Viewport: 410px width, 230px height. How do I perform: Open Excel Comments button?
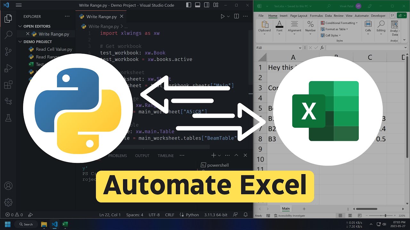pyautogui.click(x=392, y=15)
